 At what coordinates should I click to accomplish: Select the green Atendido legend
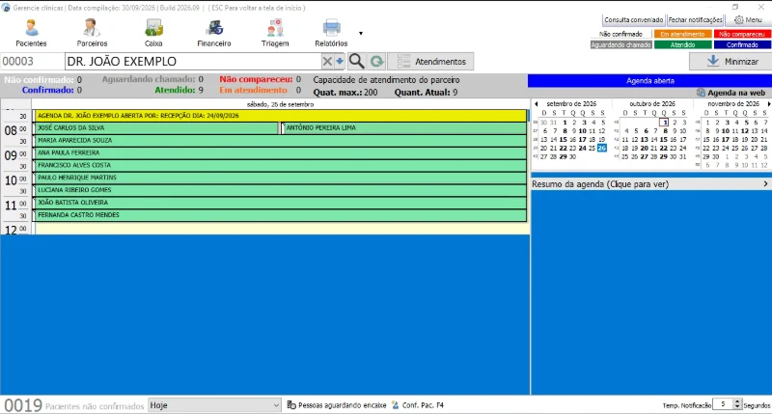click(682, 44)
